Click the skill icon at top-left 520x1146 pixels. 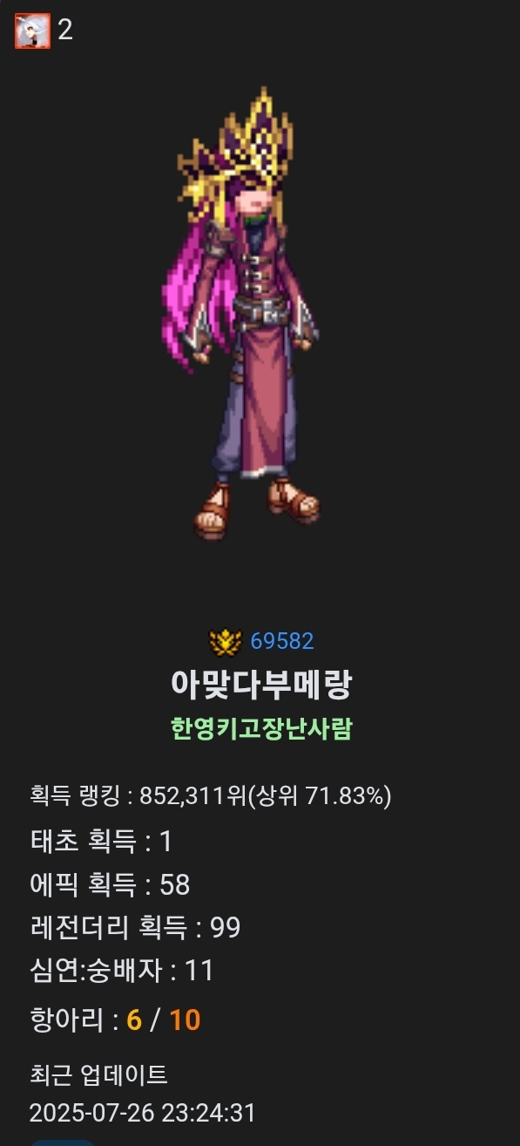[x=32, y=31]
